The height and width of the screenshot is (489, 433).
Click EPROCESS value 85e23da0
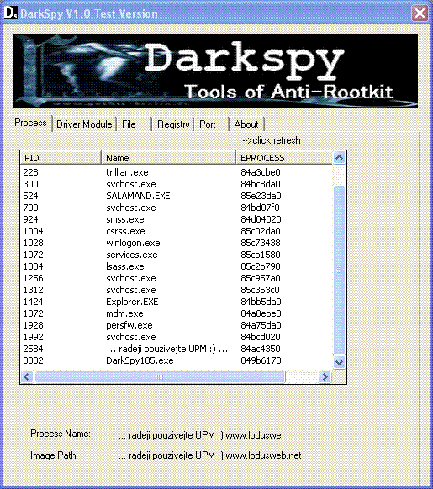261,196
